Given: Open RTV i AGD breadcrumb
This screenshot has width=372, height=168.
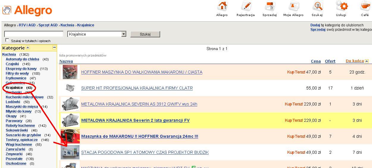Looking at the screenshot, I should [27, 25].
